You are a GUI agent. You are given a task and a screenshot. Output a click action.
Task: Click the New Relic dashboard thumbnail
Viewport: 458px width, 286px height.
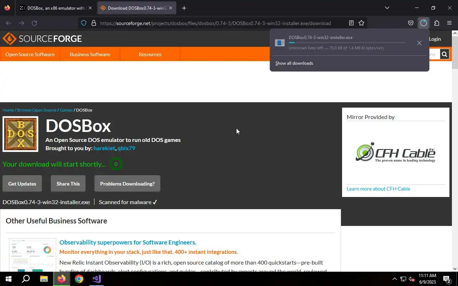pyautogui.click(x=33, y=255)
